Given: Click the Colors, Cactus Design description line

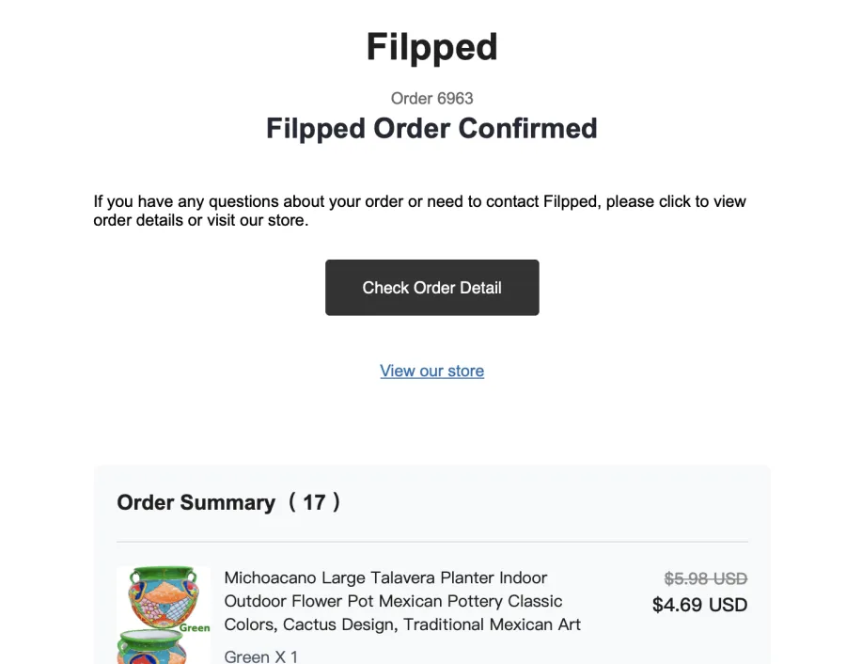Looking at the screenshot, I should [402, 624].
